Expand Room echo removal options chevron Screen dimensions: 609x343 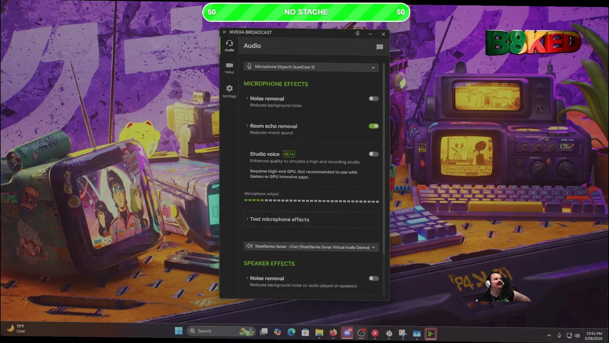coord(247,126)
